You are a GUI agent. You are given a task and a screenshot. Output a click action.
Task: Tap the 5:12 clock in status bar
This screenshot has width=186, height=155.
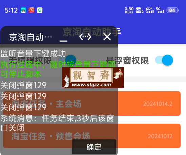coord(11,10)
